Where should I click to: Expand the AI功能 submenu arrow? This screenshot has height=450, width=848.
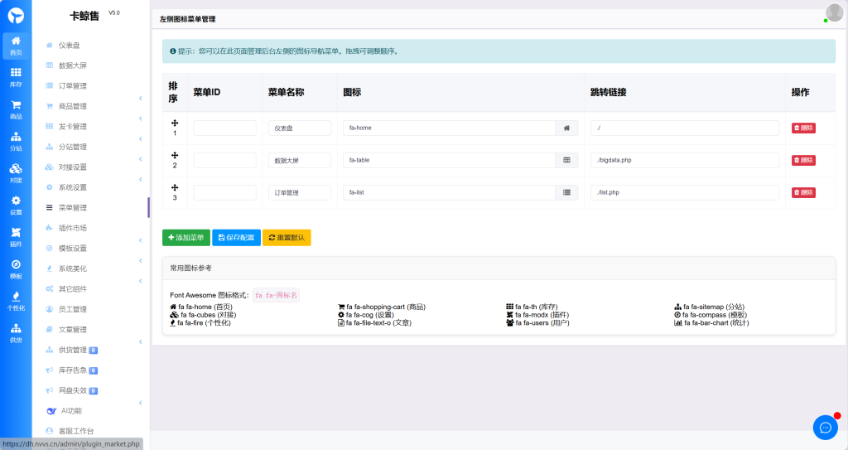(x=140, y=403)
